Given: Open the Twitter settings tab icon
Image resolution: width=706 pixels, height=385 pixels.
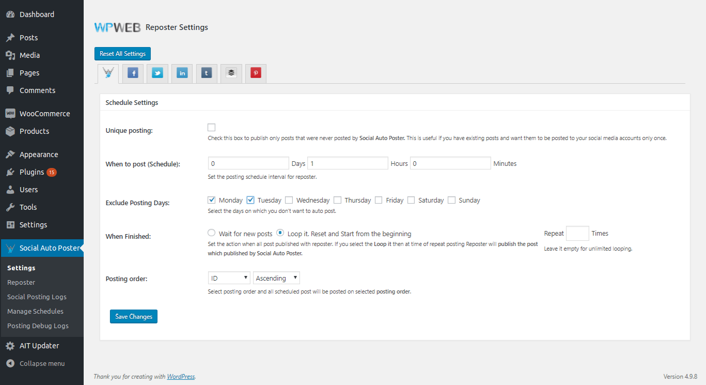Looking at the screenshot, I should (x=158, y=73).
